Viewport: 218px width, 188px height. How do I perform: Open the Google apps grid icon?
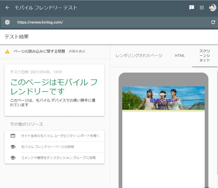pos(202,8)
